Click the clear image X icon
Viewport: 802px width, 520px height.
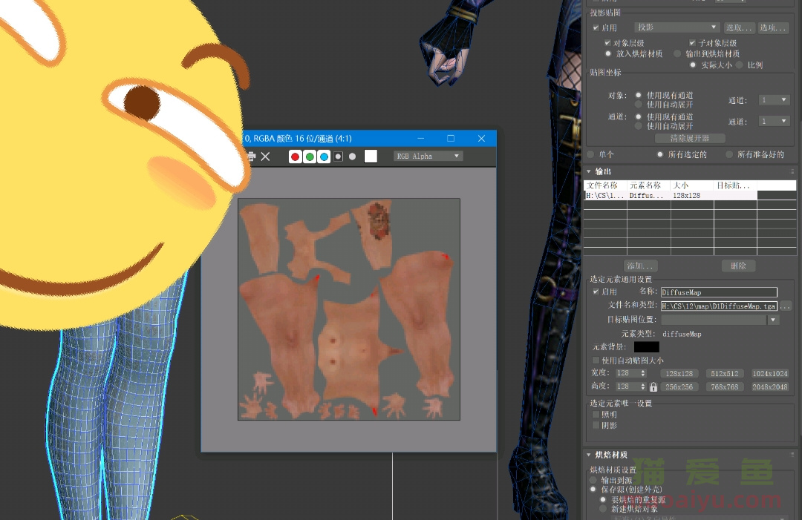coord(265,157)
